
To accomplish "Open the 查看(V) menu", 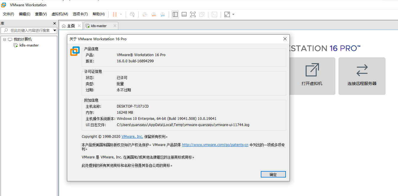I will [41, 14].
